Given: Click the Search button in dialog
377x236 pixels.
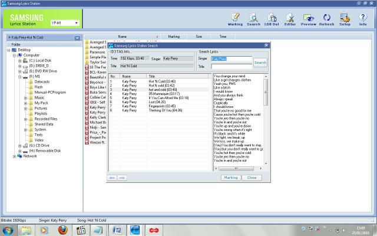Looking at the screenshot, I should (260, 63).
